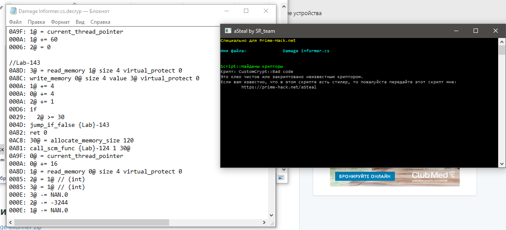Viewport: 506px width, 230px height.
Task: Click the aSteal console window icon
Action: pyautogui.click(x=227, y=31)
